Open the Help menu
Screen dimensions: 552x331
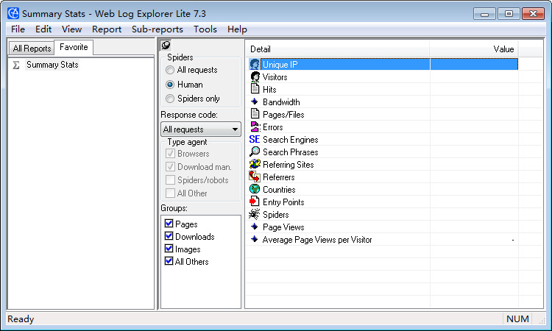tap(237, 29)
